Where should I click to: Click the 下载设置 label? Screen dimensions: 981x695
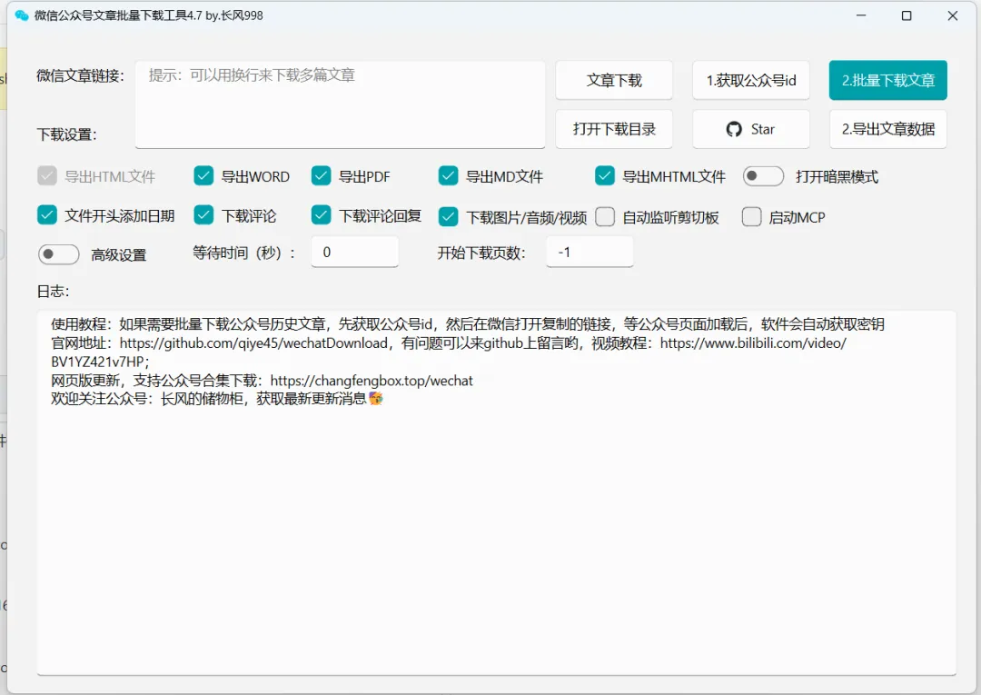(66, 134)
